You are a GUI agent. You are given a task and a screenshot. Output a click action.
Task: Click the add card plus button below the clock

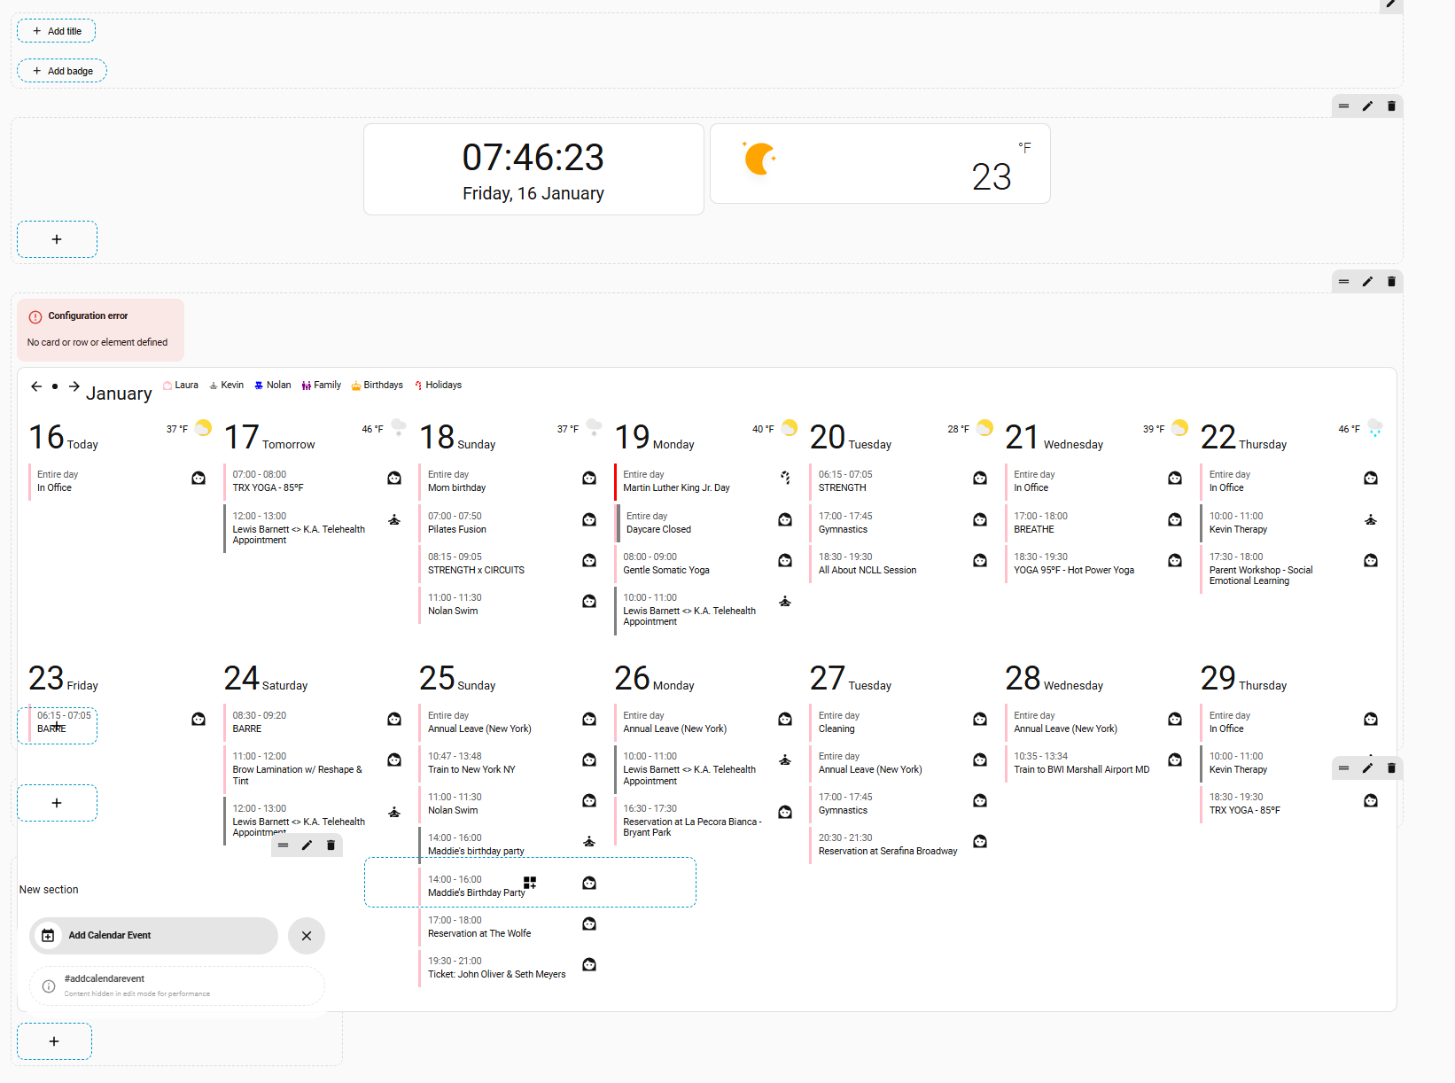click(57, 239)
